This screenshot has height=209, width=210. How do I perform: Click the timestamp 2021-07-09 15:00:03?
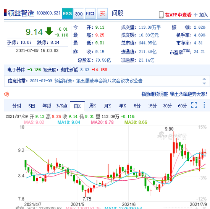pyautogui.click(x=37, y=51)
